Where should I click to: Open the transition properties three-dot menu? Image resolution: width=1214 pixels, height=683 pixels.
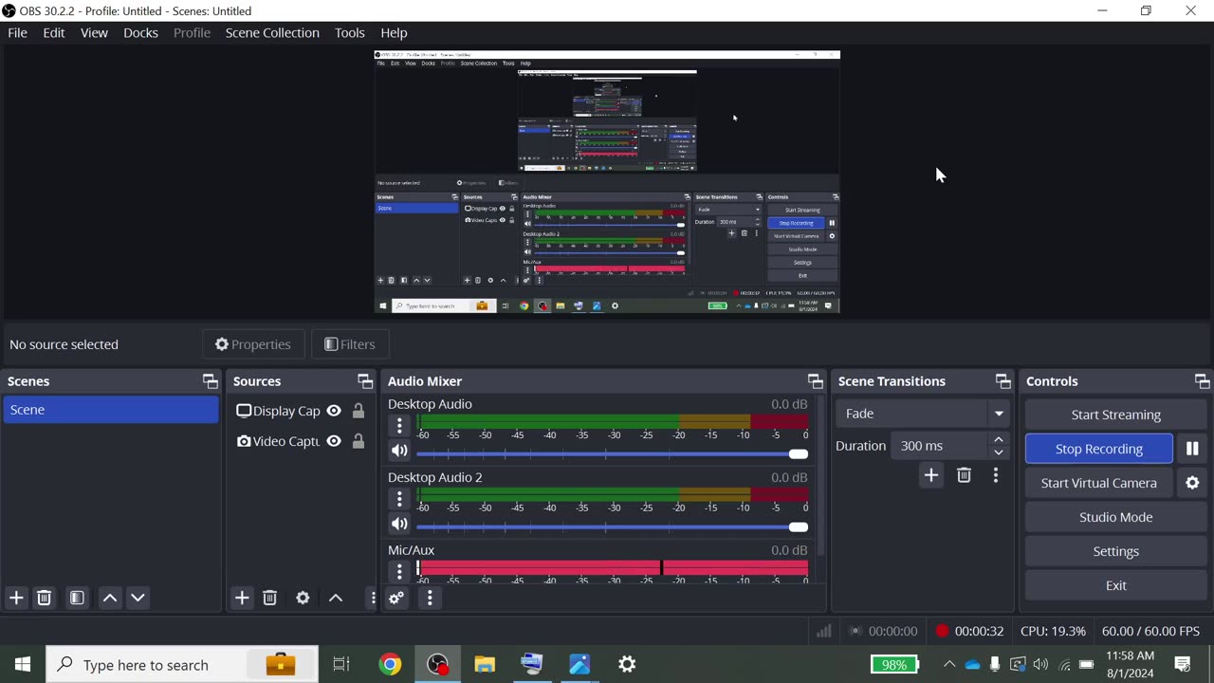tap(996, 475)
